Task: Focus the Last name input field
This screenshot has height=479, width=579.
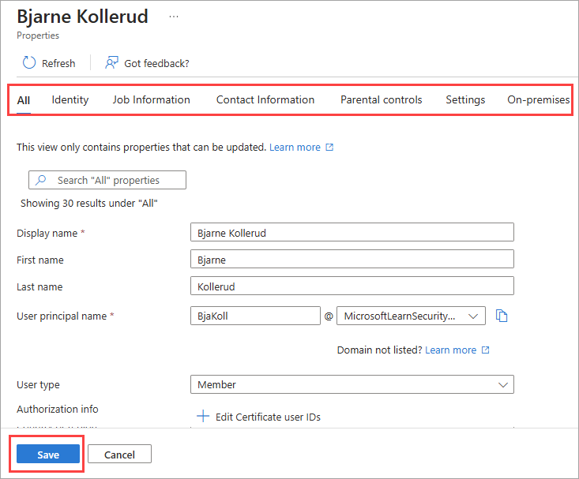Action: 352,286
